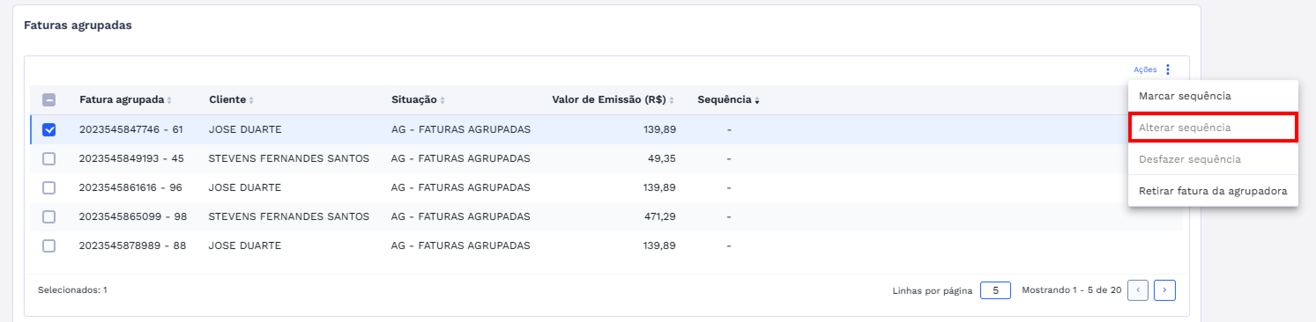Tick checkbox for invoice 2023545865099 - 98
The width and height of the screenshot is (1316, 322).
[x=49, y=217]
